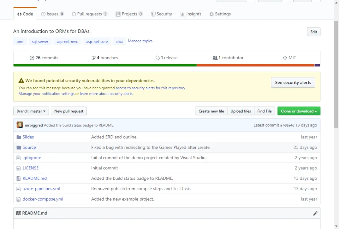Click purple segment of language bar
The width and height of the screenshot is (339, 229).
(317, 65)
